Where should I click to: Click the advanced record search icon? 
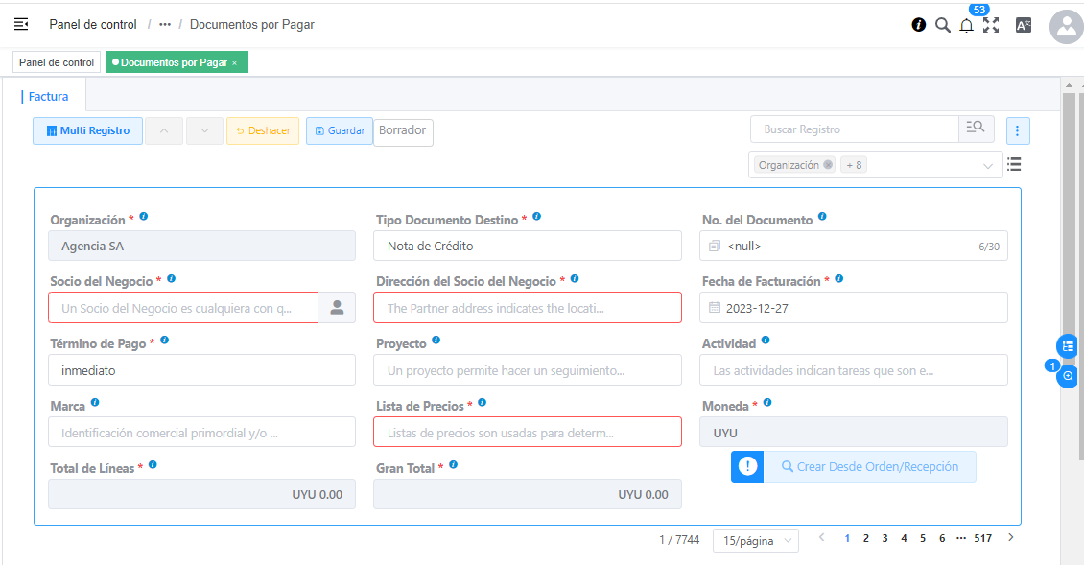[x=976, y=129]
